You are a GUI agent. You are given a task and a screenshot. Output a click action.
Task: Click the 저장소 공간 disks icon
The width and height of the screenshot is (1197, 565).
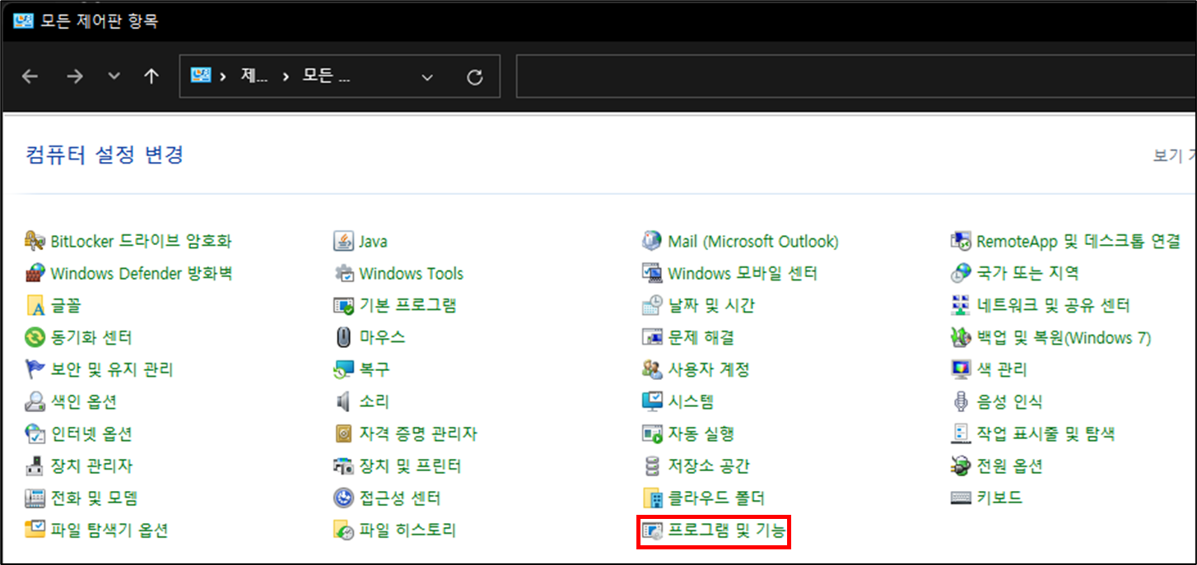(652, 465)
